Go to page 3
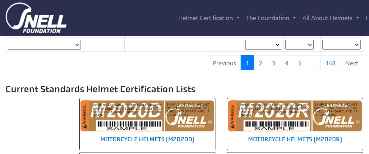This screenshot has width=369, height=154. click(274, 63)
